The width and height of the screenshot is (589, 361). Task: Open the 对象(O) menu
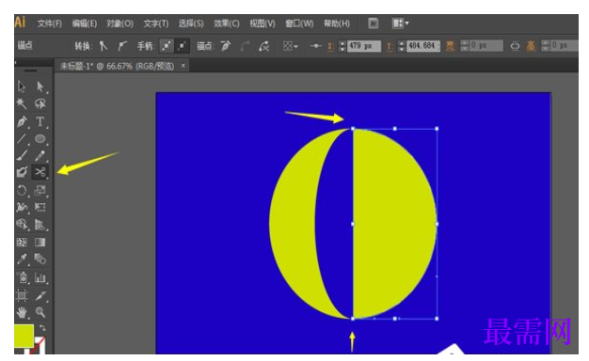[119, 24]
